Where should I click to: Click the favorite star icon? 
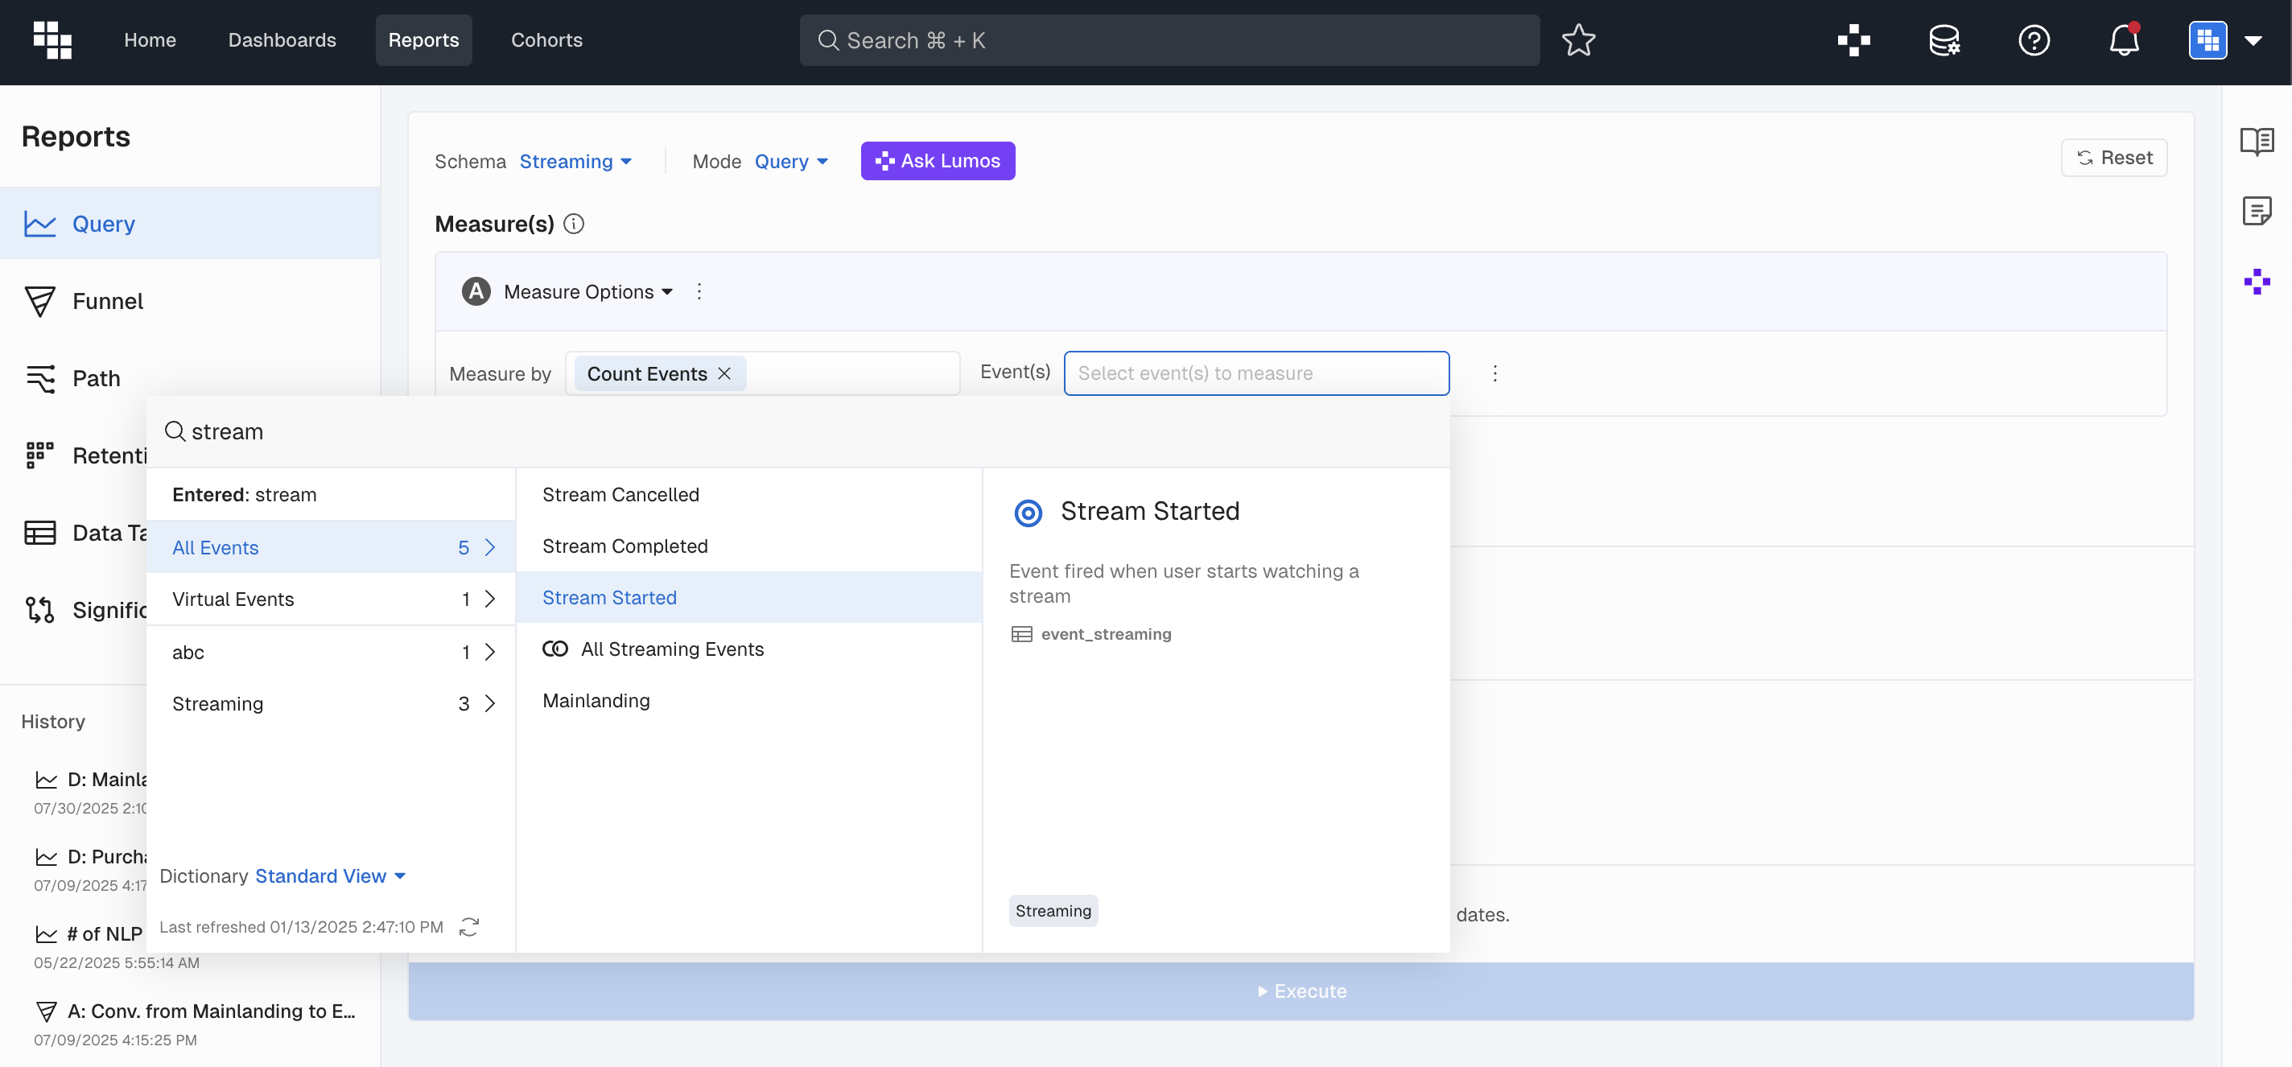1577,40
